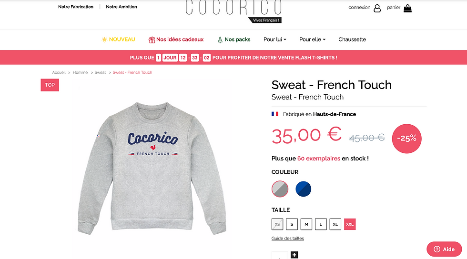Expand the Pour elle dropdown
This screenshot has width=467, height=259.
312,40
